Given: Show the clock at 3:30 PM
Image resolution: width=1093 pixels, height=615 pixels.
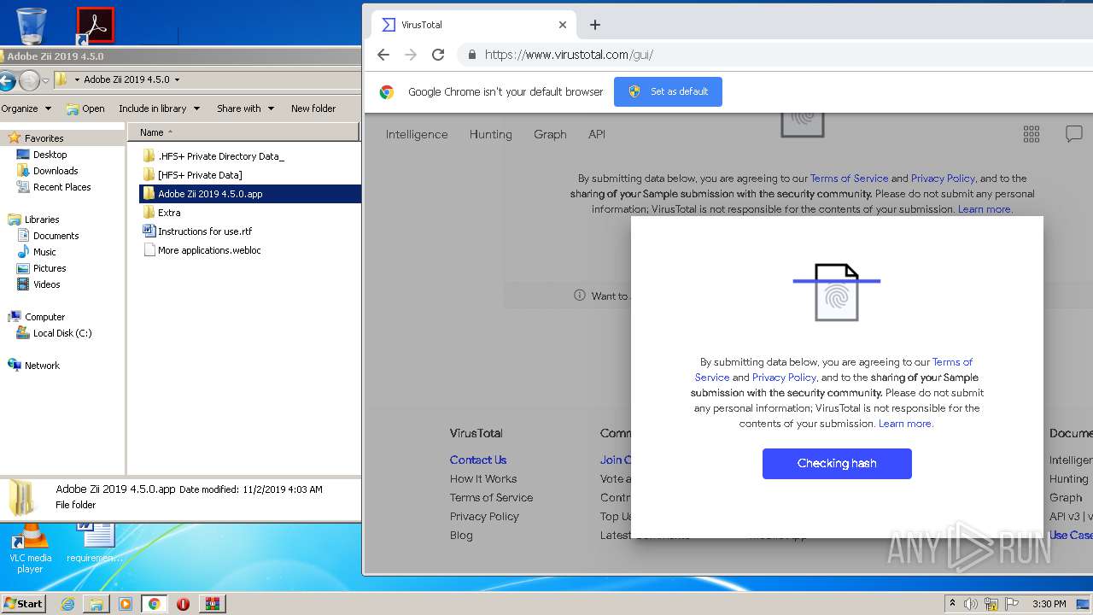Looking at the screenshot, I should click(x=1049, y=604).
